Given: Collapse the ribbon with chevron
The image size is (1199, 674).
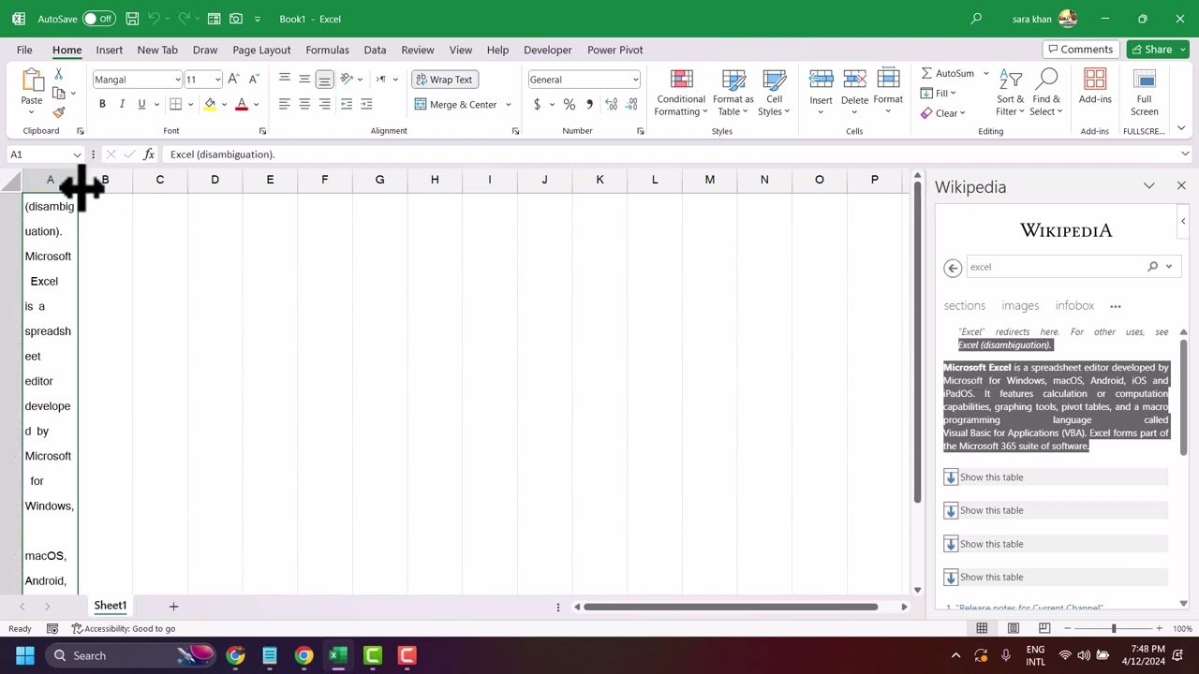Looking at the screenshot, I should [1180, 128].
